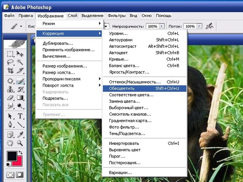This screenshot has width=243, height=182.
Task: Open the Поток slider arrow
Action: click(199, 26)
